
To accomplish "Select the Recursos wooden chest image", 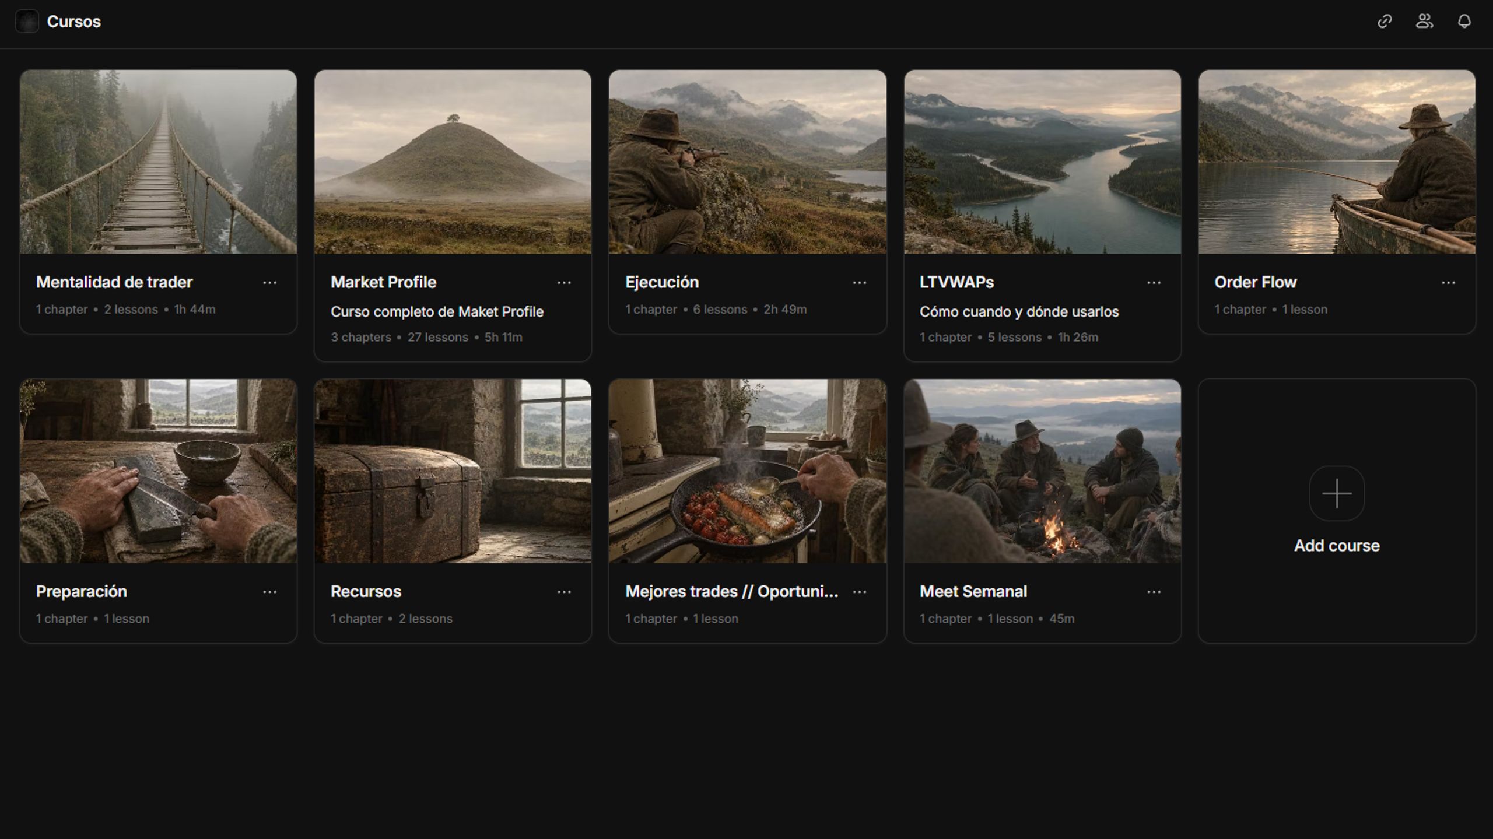I will (453, 471).
